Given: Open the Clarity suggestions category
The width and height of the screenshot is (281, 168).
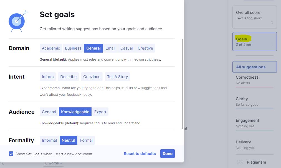Looking at the screenshot, I should point(254,102).
